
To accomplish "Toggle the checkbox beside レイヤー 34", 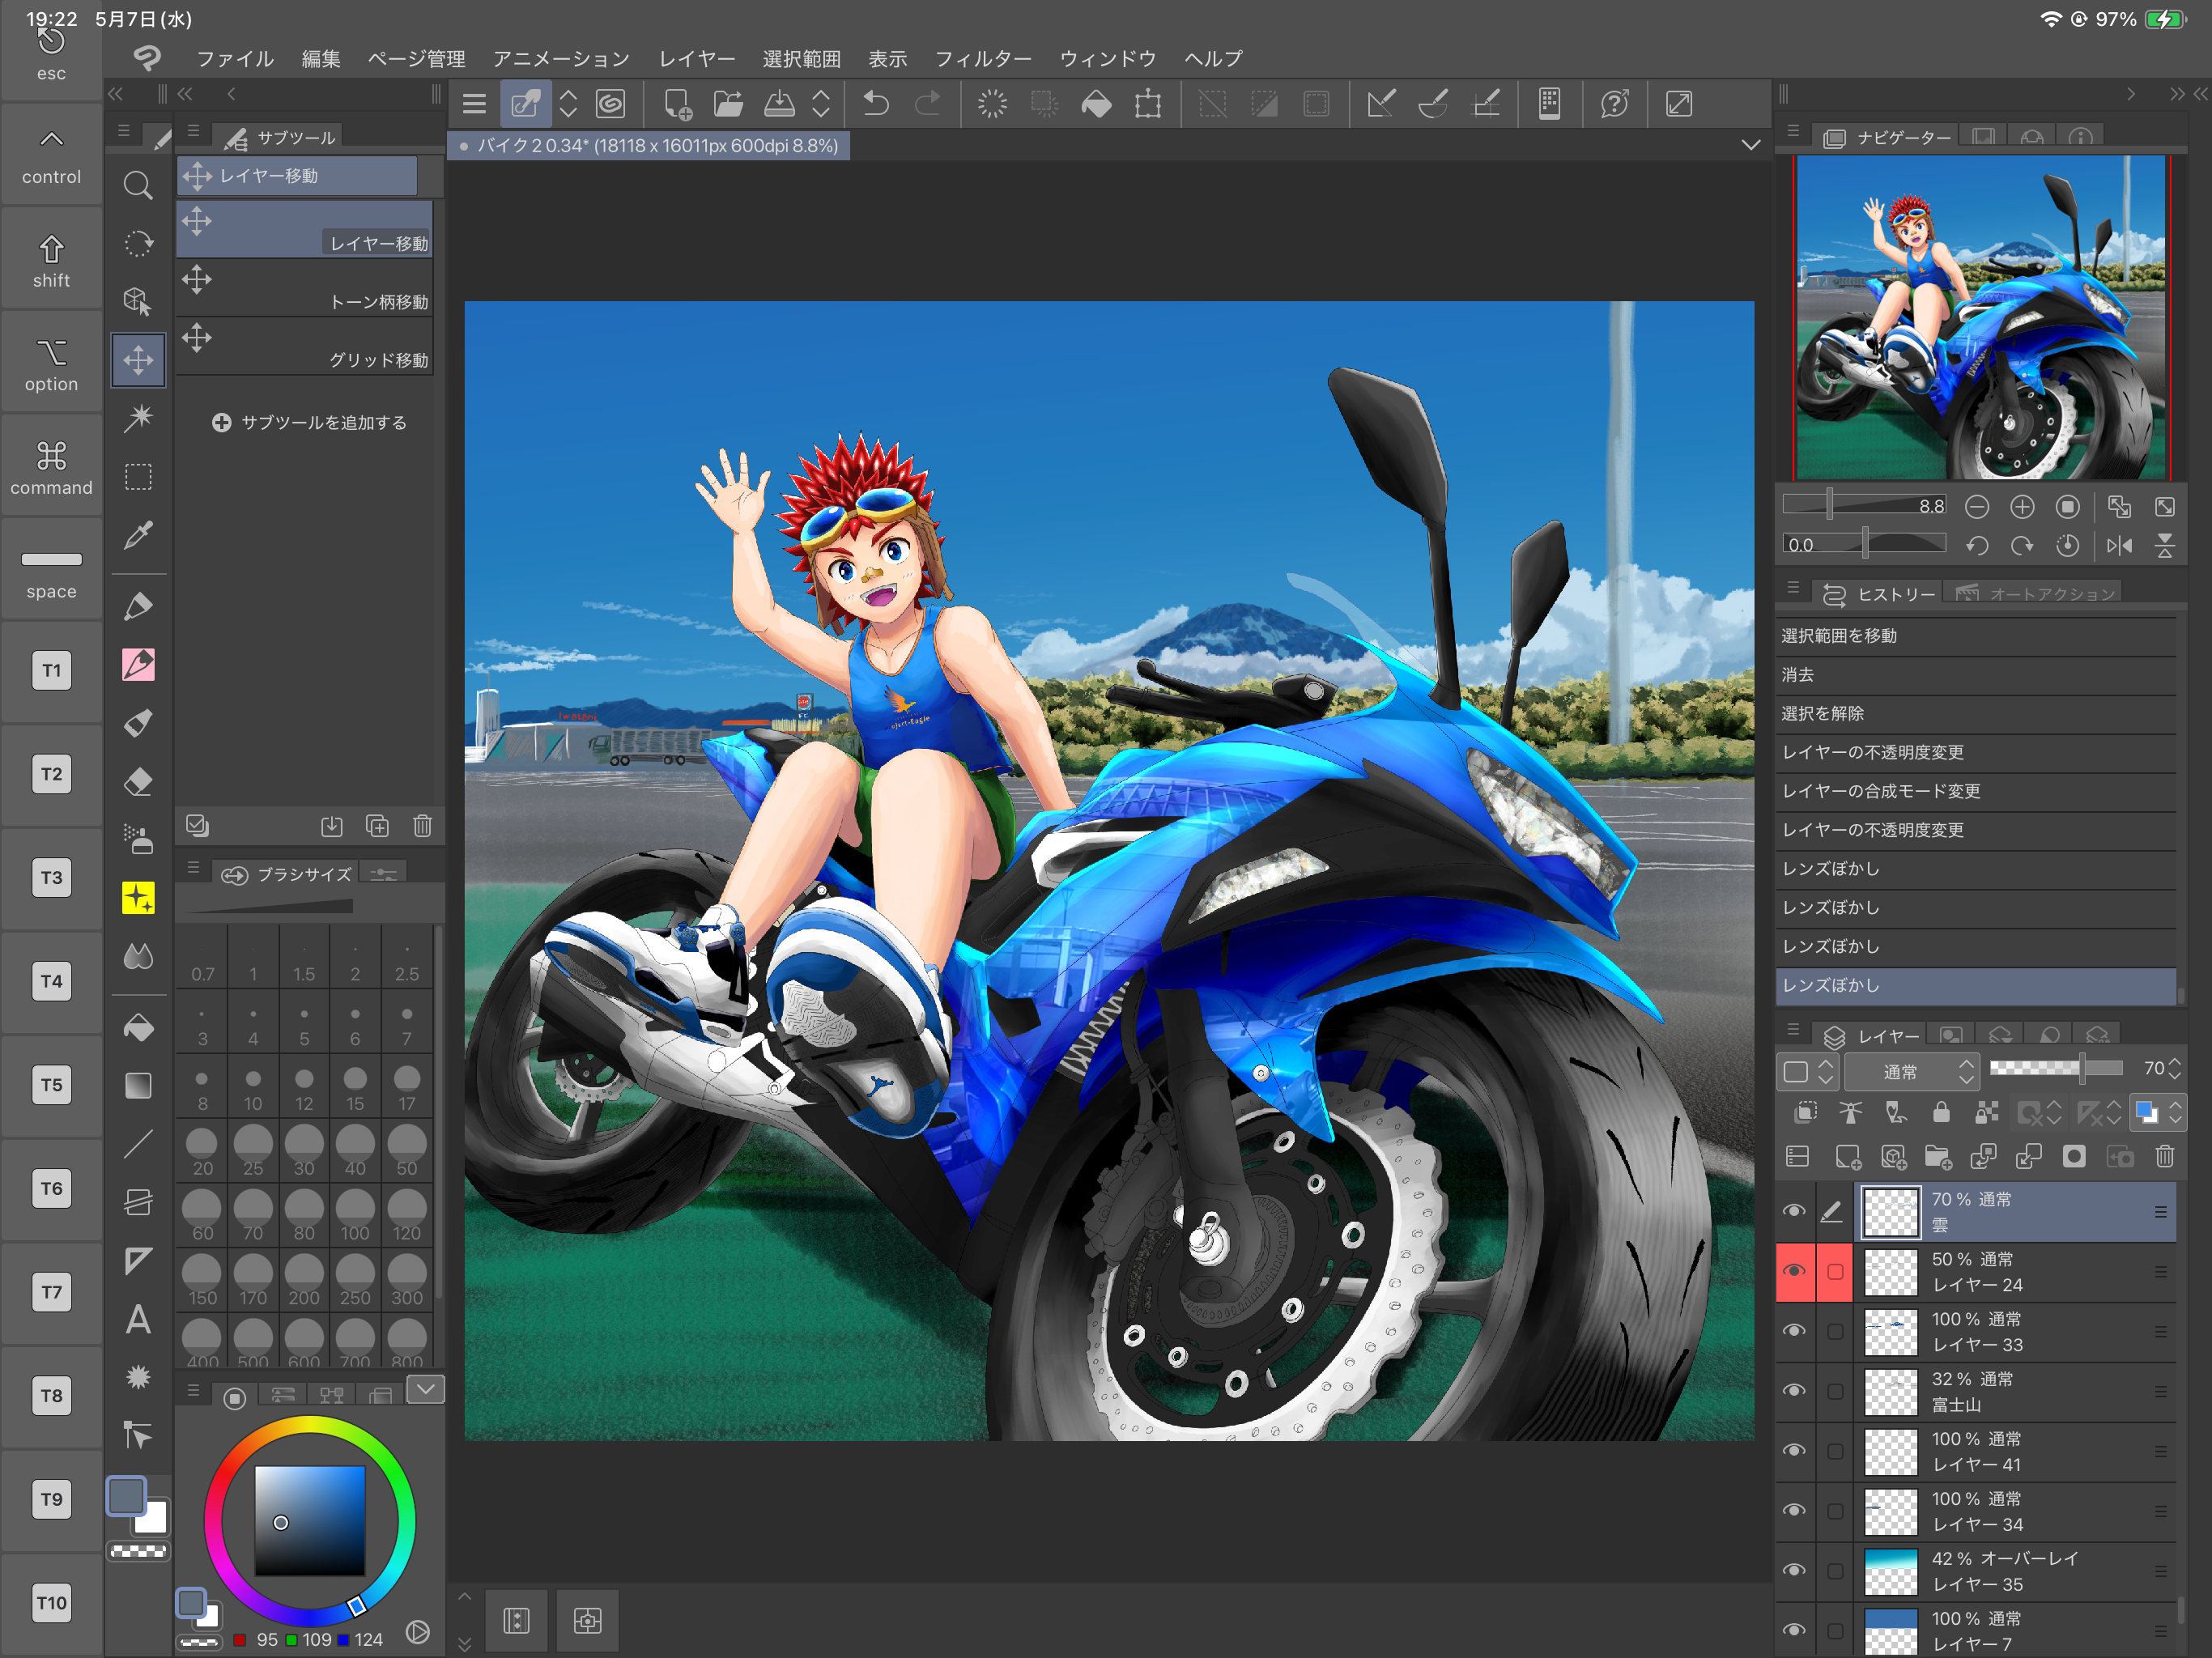I will [x=1835, y=1511].
